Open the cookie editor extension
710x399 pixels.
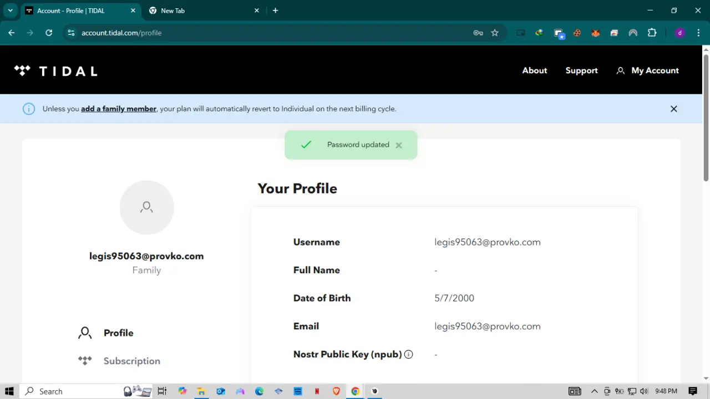[577, 33]
